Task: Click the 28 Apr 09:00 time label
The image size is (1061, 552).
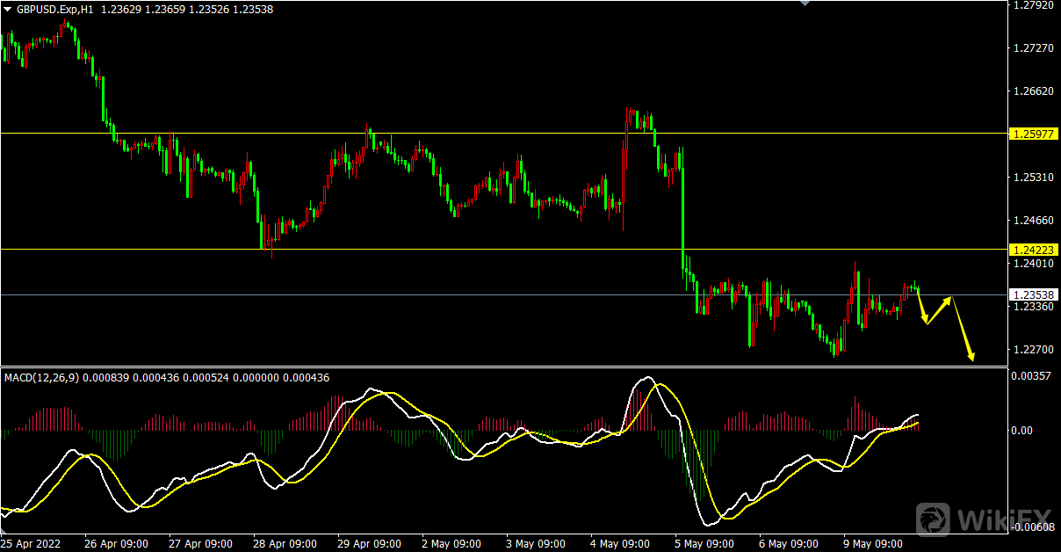Action: click(285, 544)
